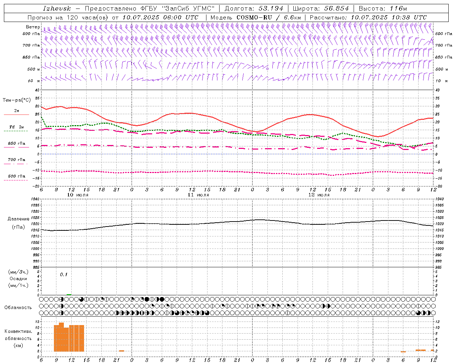Click the (мм/1ч.) precipitation unit label
This screenshot has height=363, width=454.
(18, 285)
